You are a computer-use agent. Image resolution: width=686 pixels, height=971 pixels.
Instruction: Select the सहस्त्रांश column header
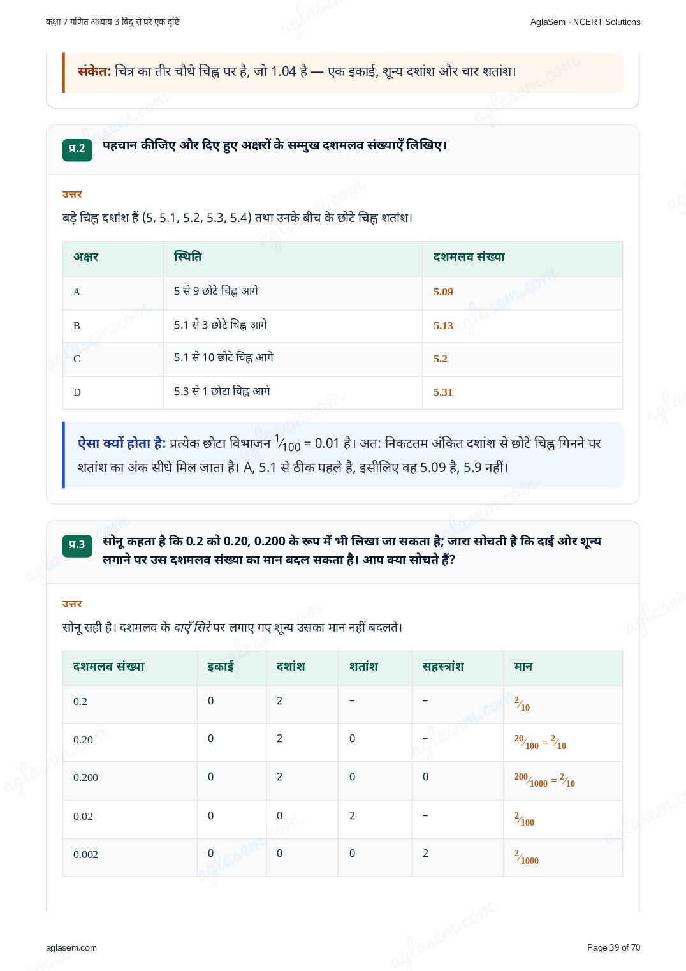point(443,667)
